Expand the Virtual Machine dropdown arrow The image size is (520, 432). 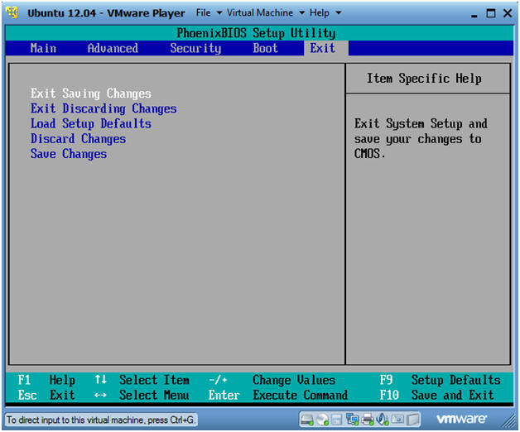(301, 13)
